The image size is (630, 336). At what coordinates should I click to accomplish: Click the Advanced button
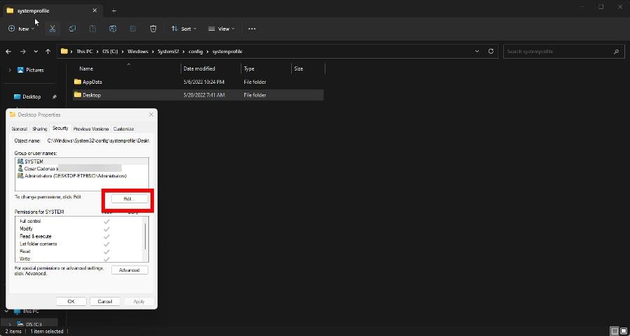coord(129,270)
